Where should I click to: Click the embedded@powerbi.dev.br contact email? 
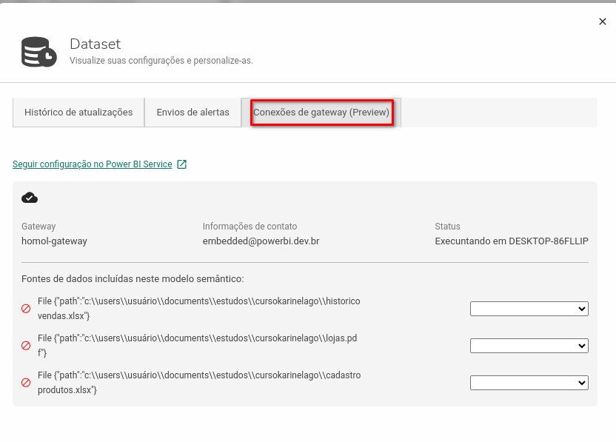261,241
